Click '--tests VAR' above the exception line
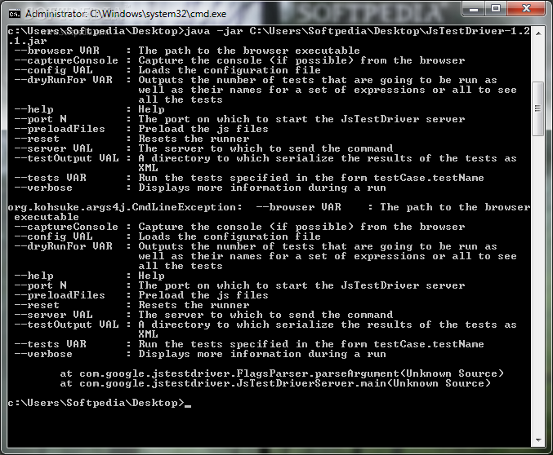 pos(51,178)
